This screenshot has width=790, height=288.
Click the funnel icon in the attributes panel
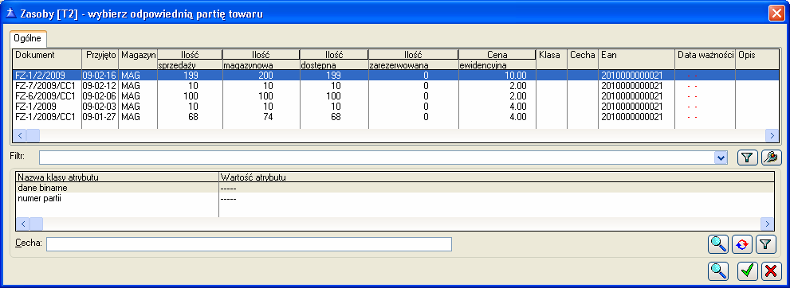[766, 244]
